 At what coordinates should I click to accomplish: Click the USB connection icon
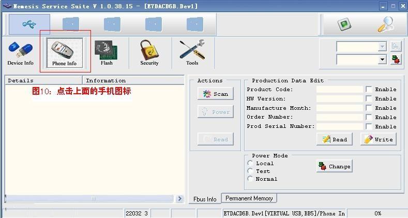coord(29,24)
